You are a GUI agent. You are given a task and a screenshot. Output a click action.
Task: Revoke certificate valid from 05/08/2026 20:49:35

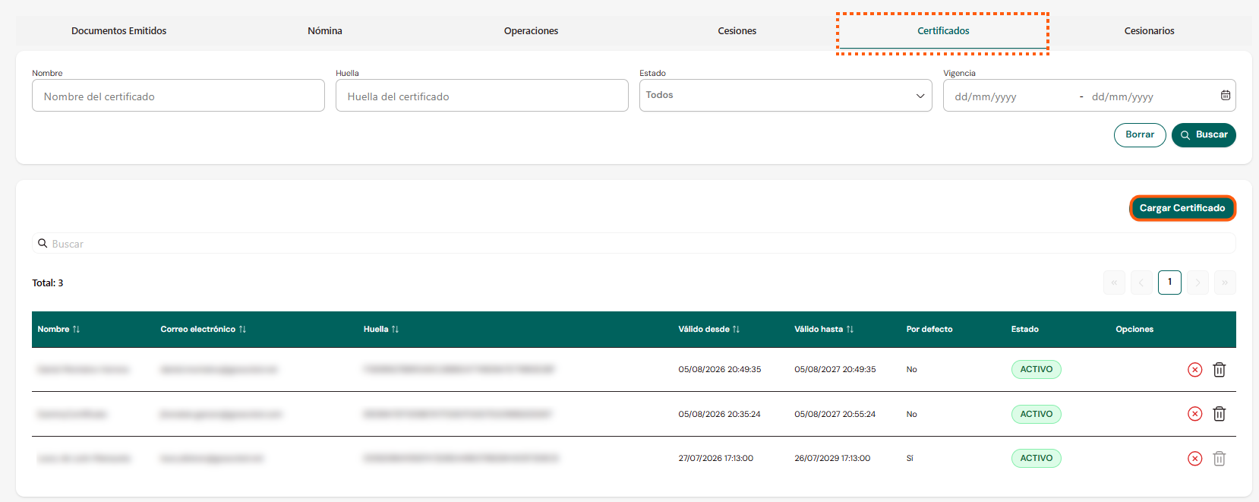[x=1194, y=370]
